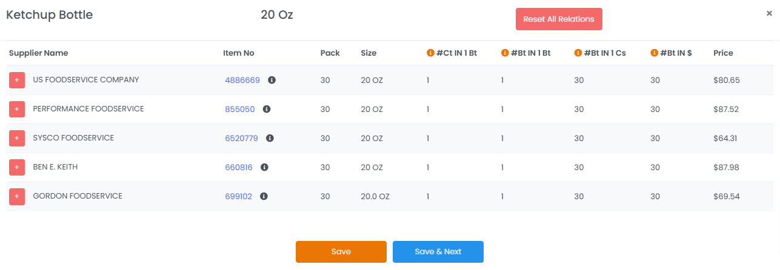
Task: Close the Ketchup Bottle dialog
Action: coord(769,13)
